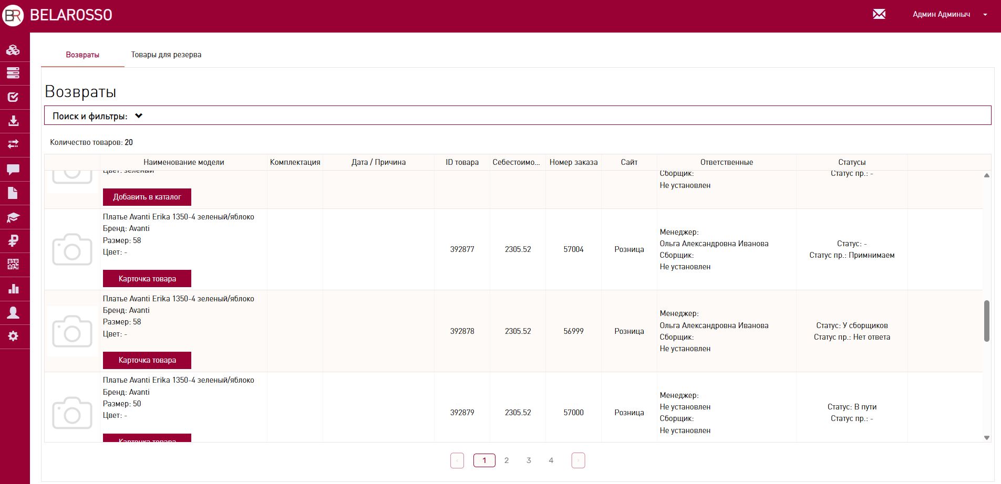
Task: Open the QR code sidebar icon
Action: pyautogui.click(x=13, y=264)
